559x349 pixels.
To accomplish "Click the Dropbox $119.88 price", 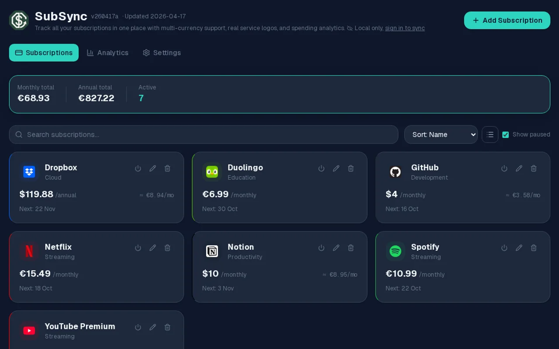I will [x=36, y=194].
